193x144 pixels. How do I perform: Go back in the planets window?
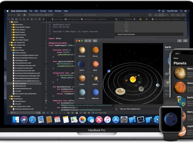click(86, 41)
